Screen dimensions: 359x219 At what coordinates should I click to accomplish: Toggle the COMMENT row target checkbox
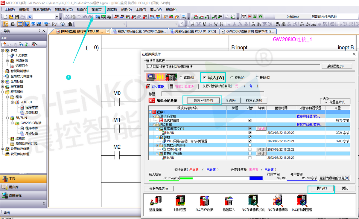pos(250,149)
